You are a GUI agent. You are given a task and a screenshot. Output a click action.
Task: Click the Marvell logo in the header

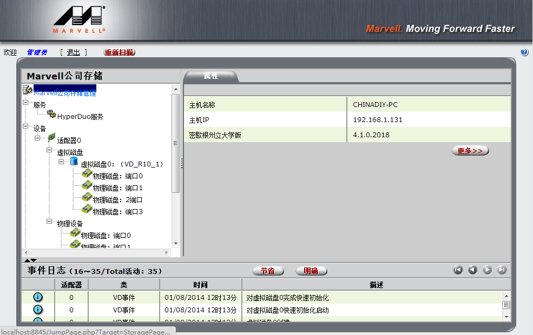79,19
